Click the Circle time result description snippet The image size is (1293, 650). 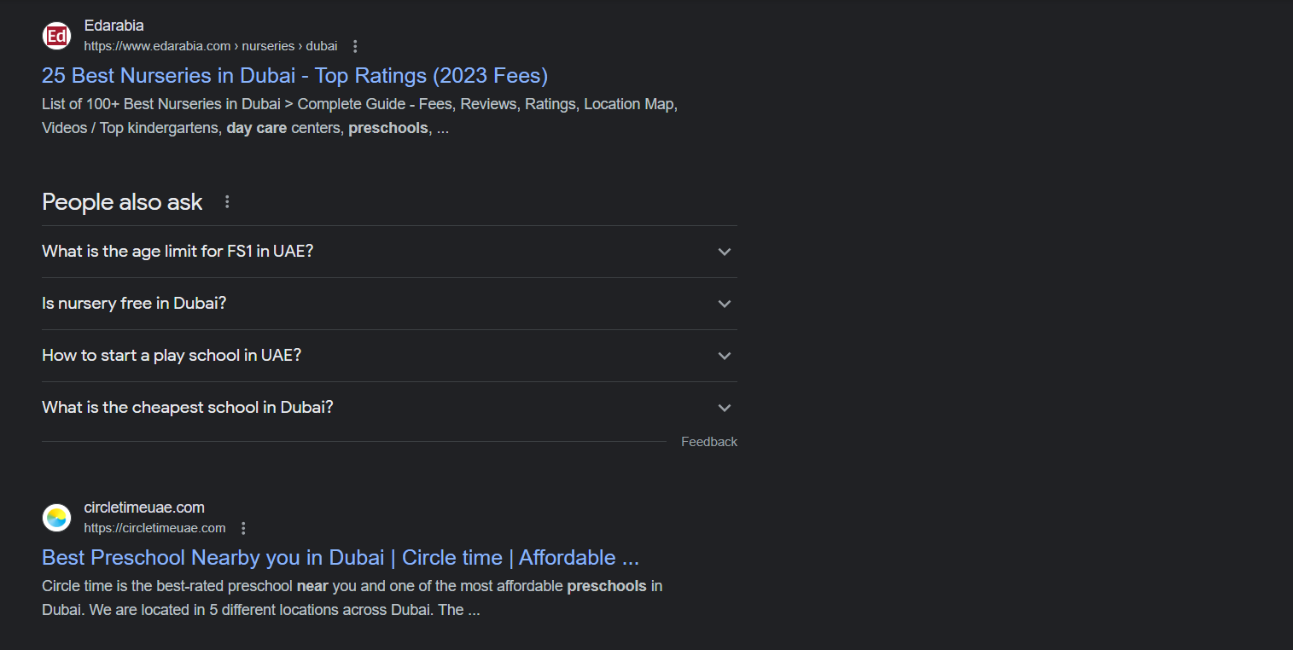(x=352, y=598)
